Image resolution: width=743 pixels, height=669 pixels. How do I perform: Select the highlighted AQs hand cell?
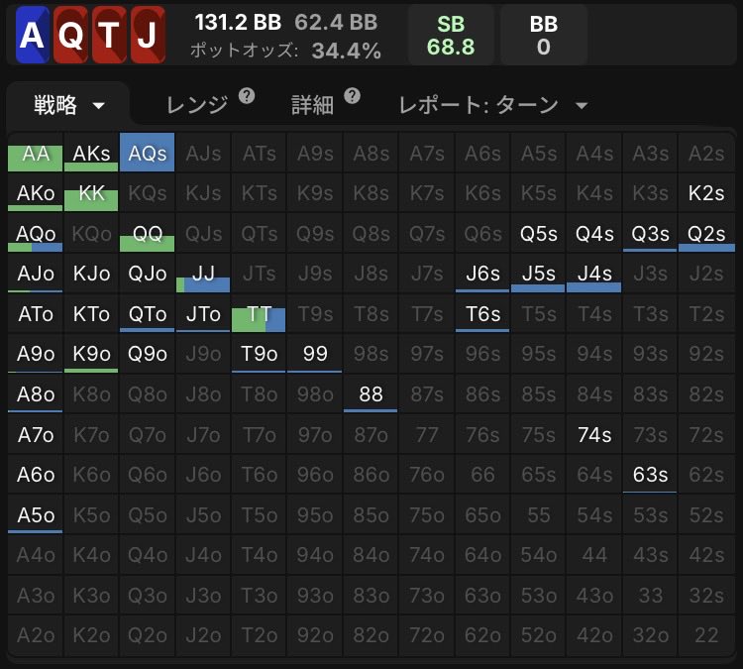147,153
